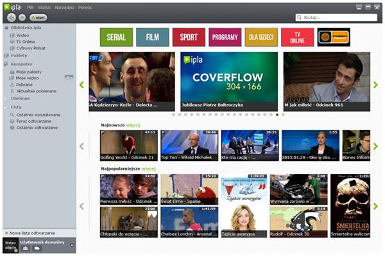Open the Pomoc menu
385x256 pixels.
(x=85, y=8)
